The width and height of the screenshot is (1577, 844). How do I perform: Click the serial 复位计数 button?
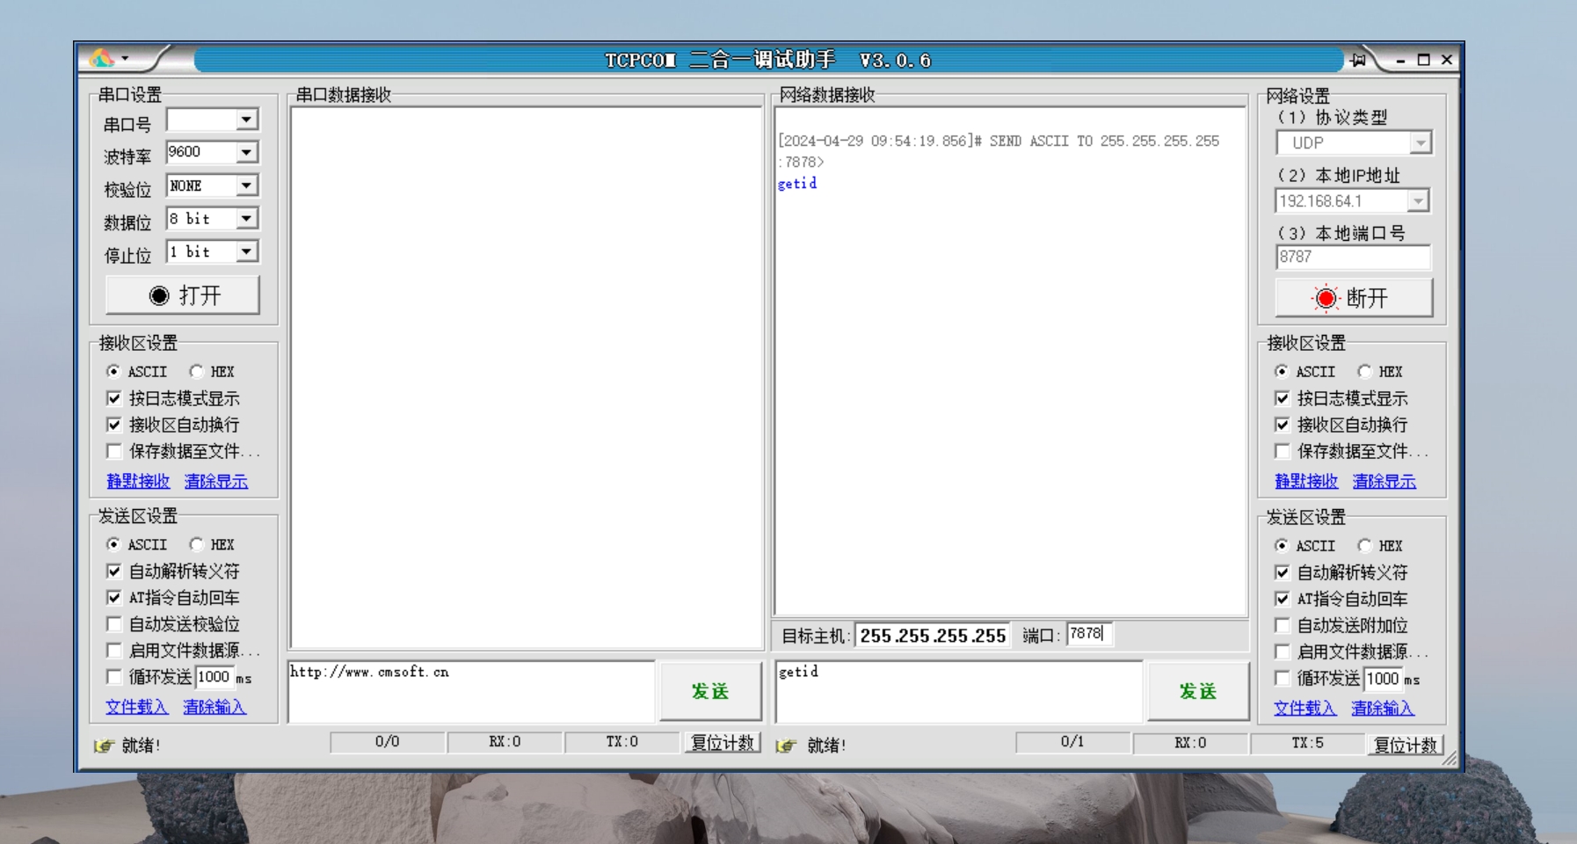[722, 743]
